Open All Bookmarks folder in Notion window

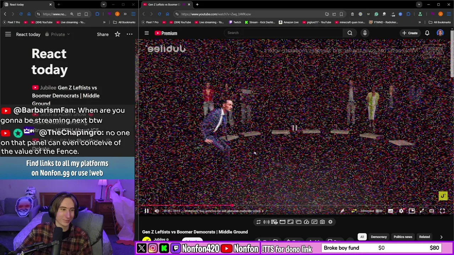(x=124, y=22)
